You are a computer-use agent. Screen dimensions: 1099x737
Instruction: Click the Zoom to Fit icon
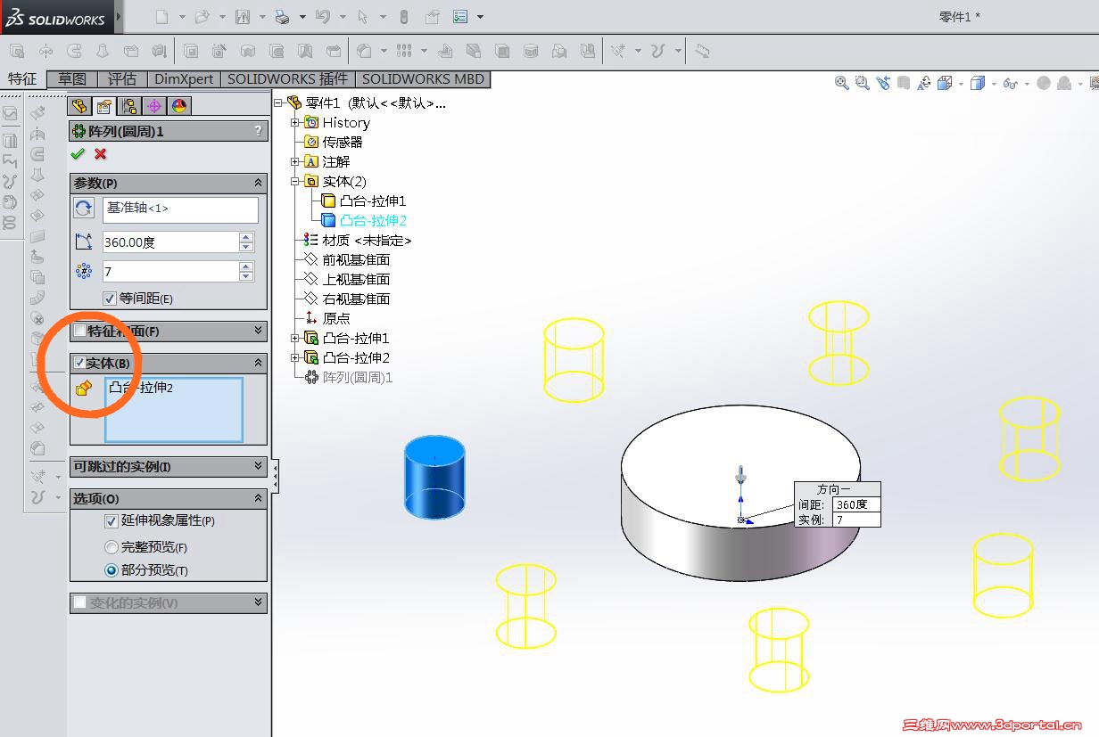(841, 83)
